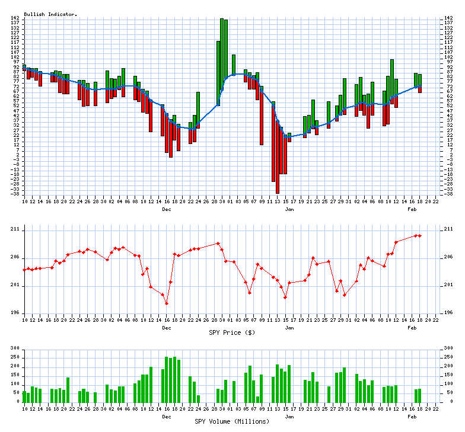Image resolution: width=465 pixels, height=432 pixels.
Task: Click left "211" label on SPY Price chart
Action: (15, 229)
